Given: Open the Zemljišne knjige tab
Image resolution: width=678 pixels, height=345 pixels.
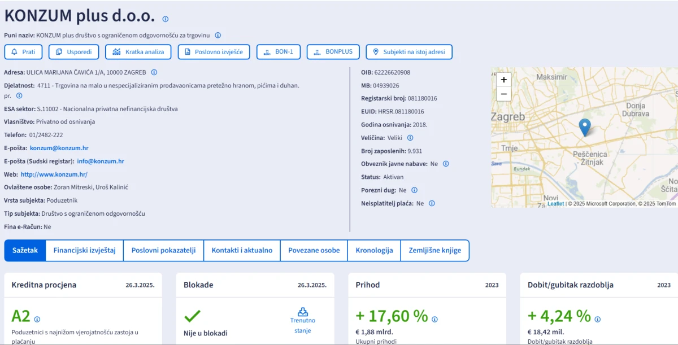Looking at the screenshot, I should coord(435,250).
